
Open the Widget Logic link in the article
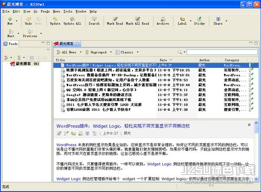(x=159, y=164)
